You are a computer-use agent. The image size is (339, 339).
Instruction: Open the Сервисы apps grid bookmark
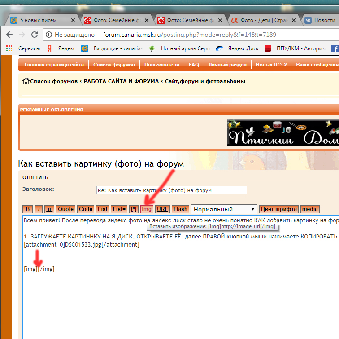coord(9,48)
